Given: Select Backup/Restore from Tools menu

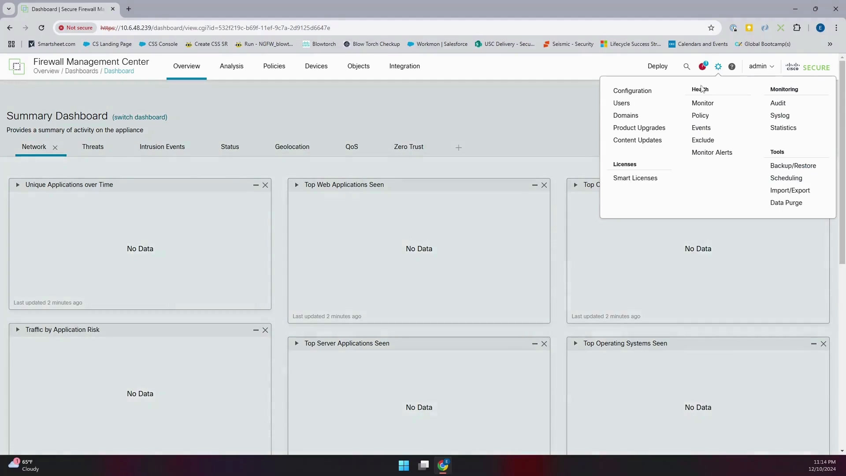Looking at the screenshot, I should point(793,166).
